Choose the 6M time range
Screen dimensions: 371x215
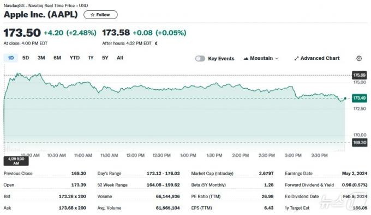pos(57,58)
